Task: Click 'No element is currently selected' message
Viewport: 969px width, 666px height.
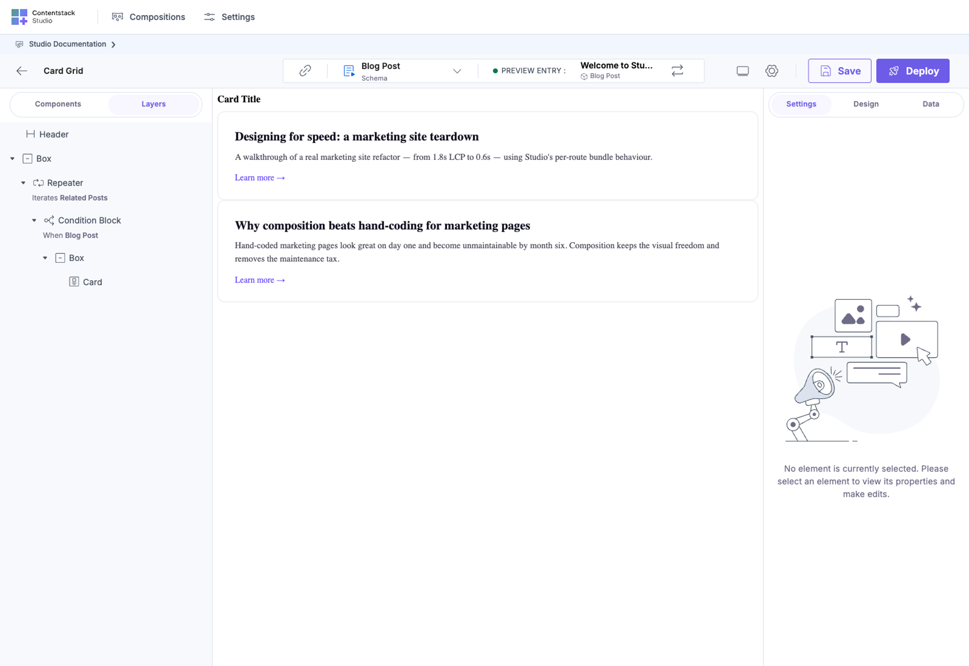Action: click(866, 481)
